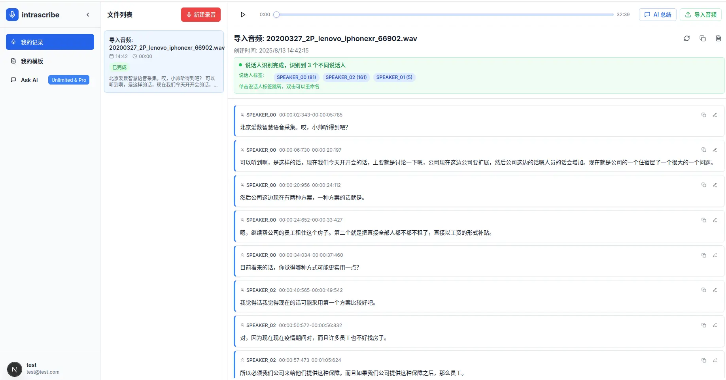
Task: Edit the segment starting 嗯，继续帮公司的员工
Action: 715,220
